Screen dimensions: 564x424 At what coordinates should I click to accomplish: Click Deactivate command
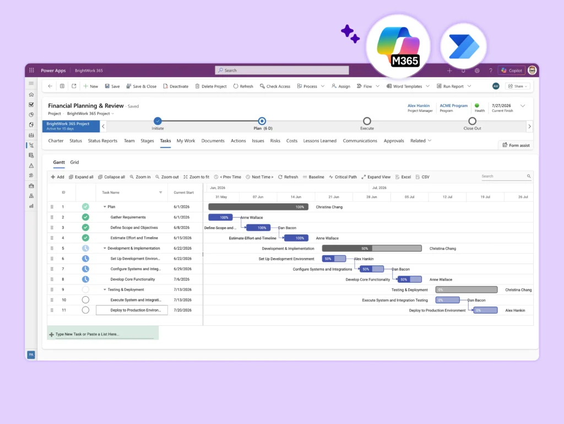point(176,87)
